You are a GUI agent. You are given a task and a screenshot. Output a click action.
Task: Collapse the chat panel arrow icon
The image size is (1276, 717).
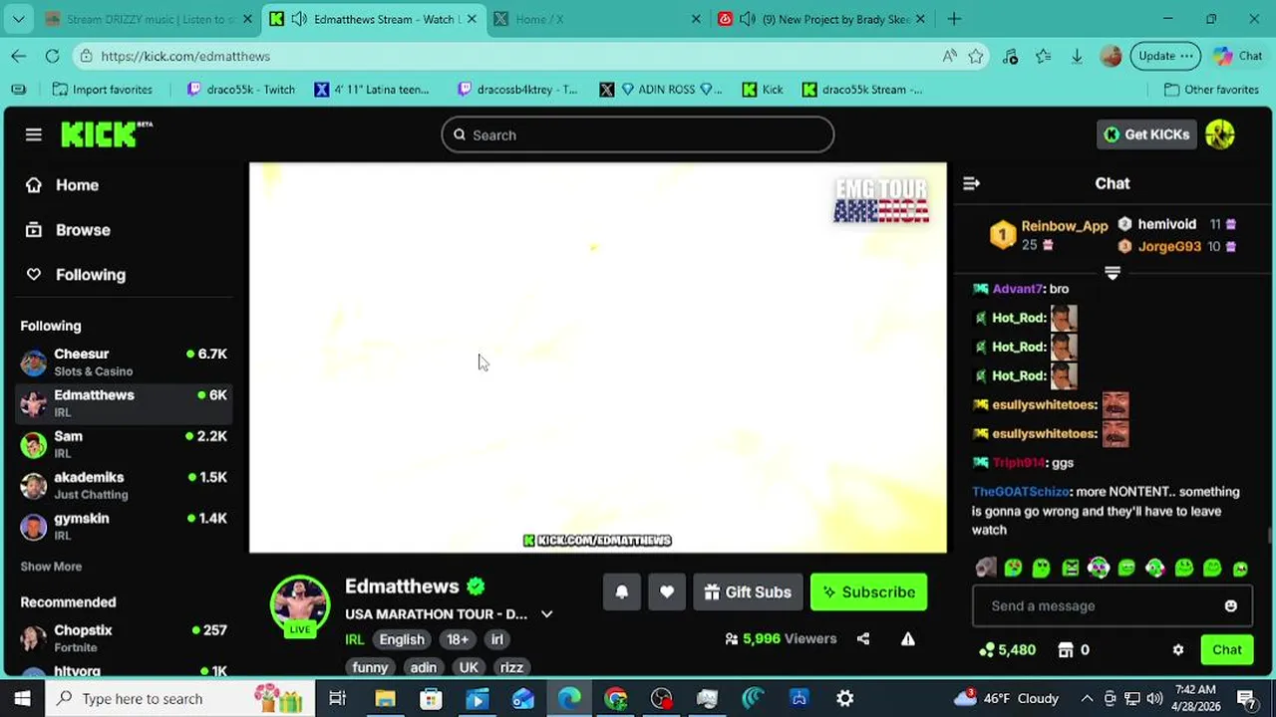pos(971,183)
